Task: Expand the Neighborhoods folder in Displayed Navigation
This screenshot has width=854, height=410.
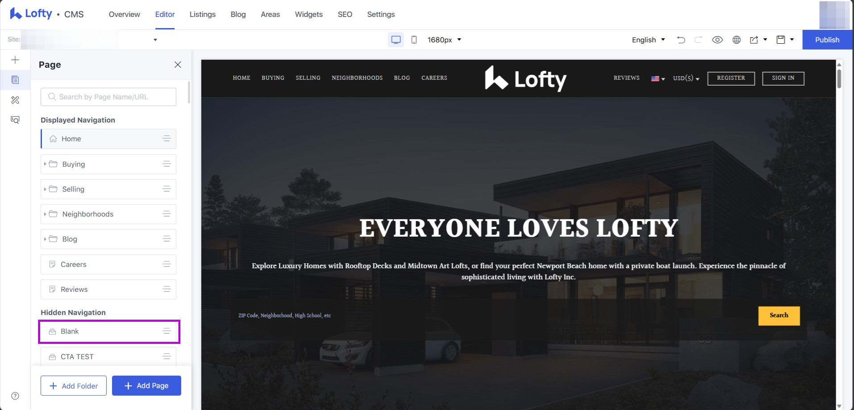Action: pyautogui.click(x=45, y=214)
